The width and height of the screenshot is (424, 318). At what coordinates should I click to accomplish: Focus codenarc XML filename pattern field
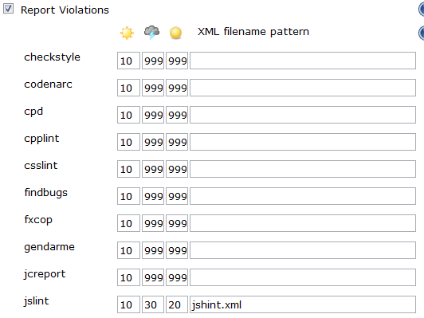point(303,88)
